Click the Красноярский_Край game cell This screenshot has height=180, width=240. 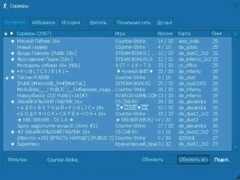click(136, 144)
